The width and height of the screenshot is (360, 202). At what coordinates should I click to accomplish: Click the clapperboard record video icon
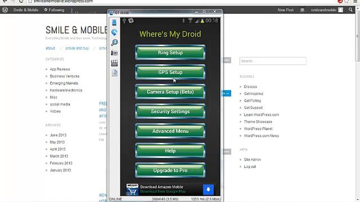tap(114, 63)
